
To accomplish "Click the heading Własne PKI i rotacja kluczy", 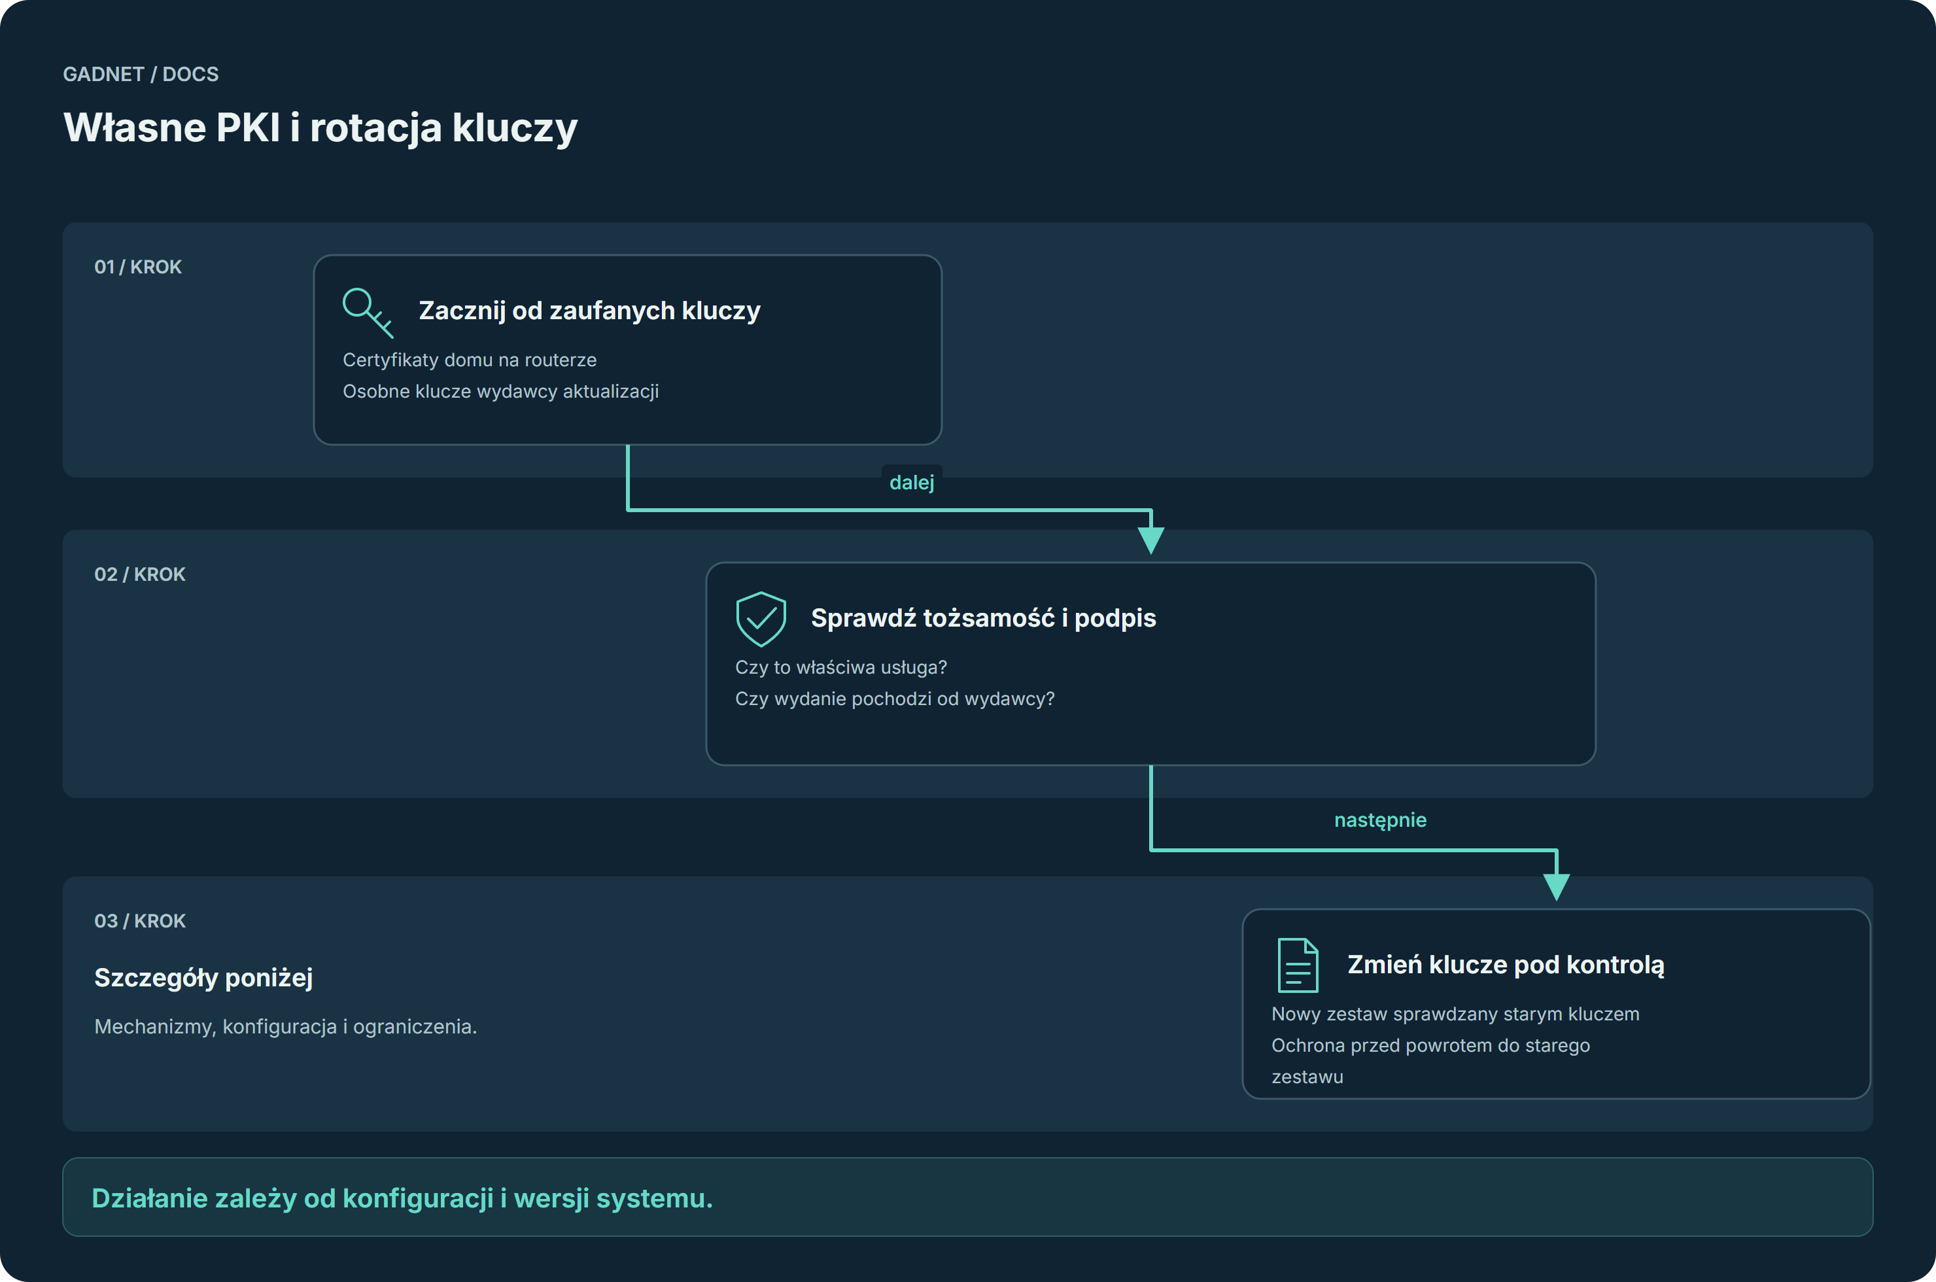I will coord(320,128).
